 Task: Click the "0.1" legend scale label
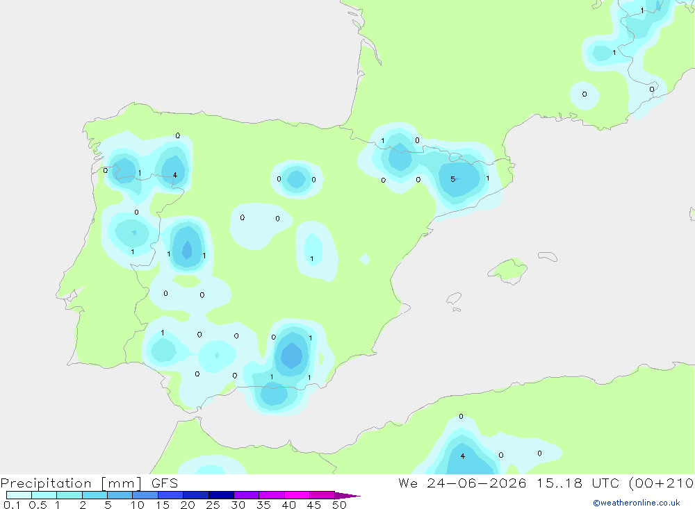coord(12,505)
